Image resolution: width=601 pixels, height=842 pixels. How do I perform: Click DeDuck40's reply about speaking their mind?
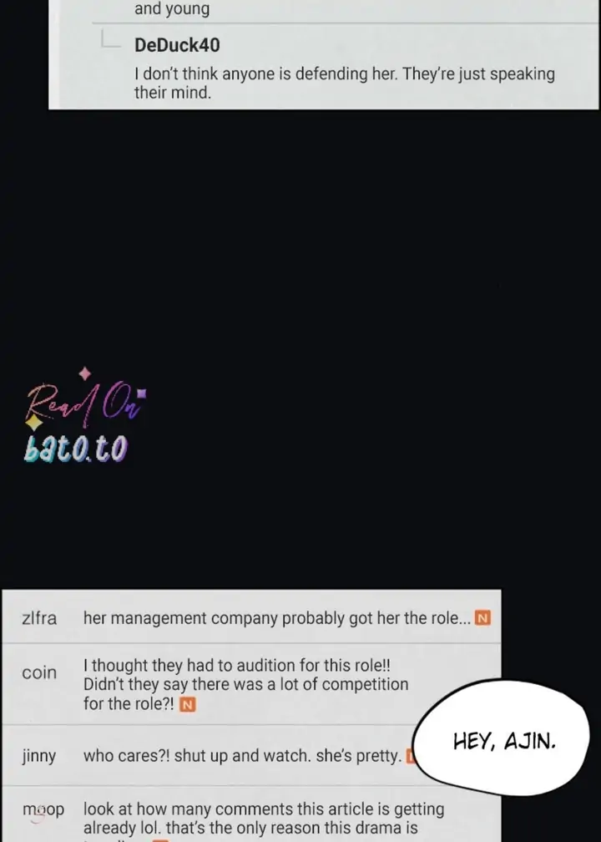[344, 83]
